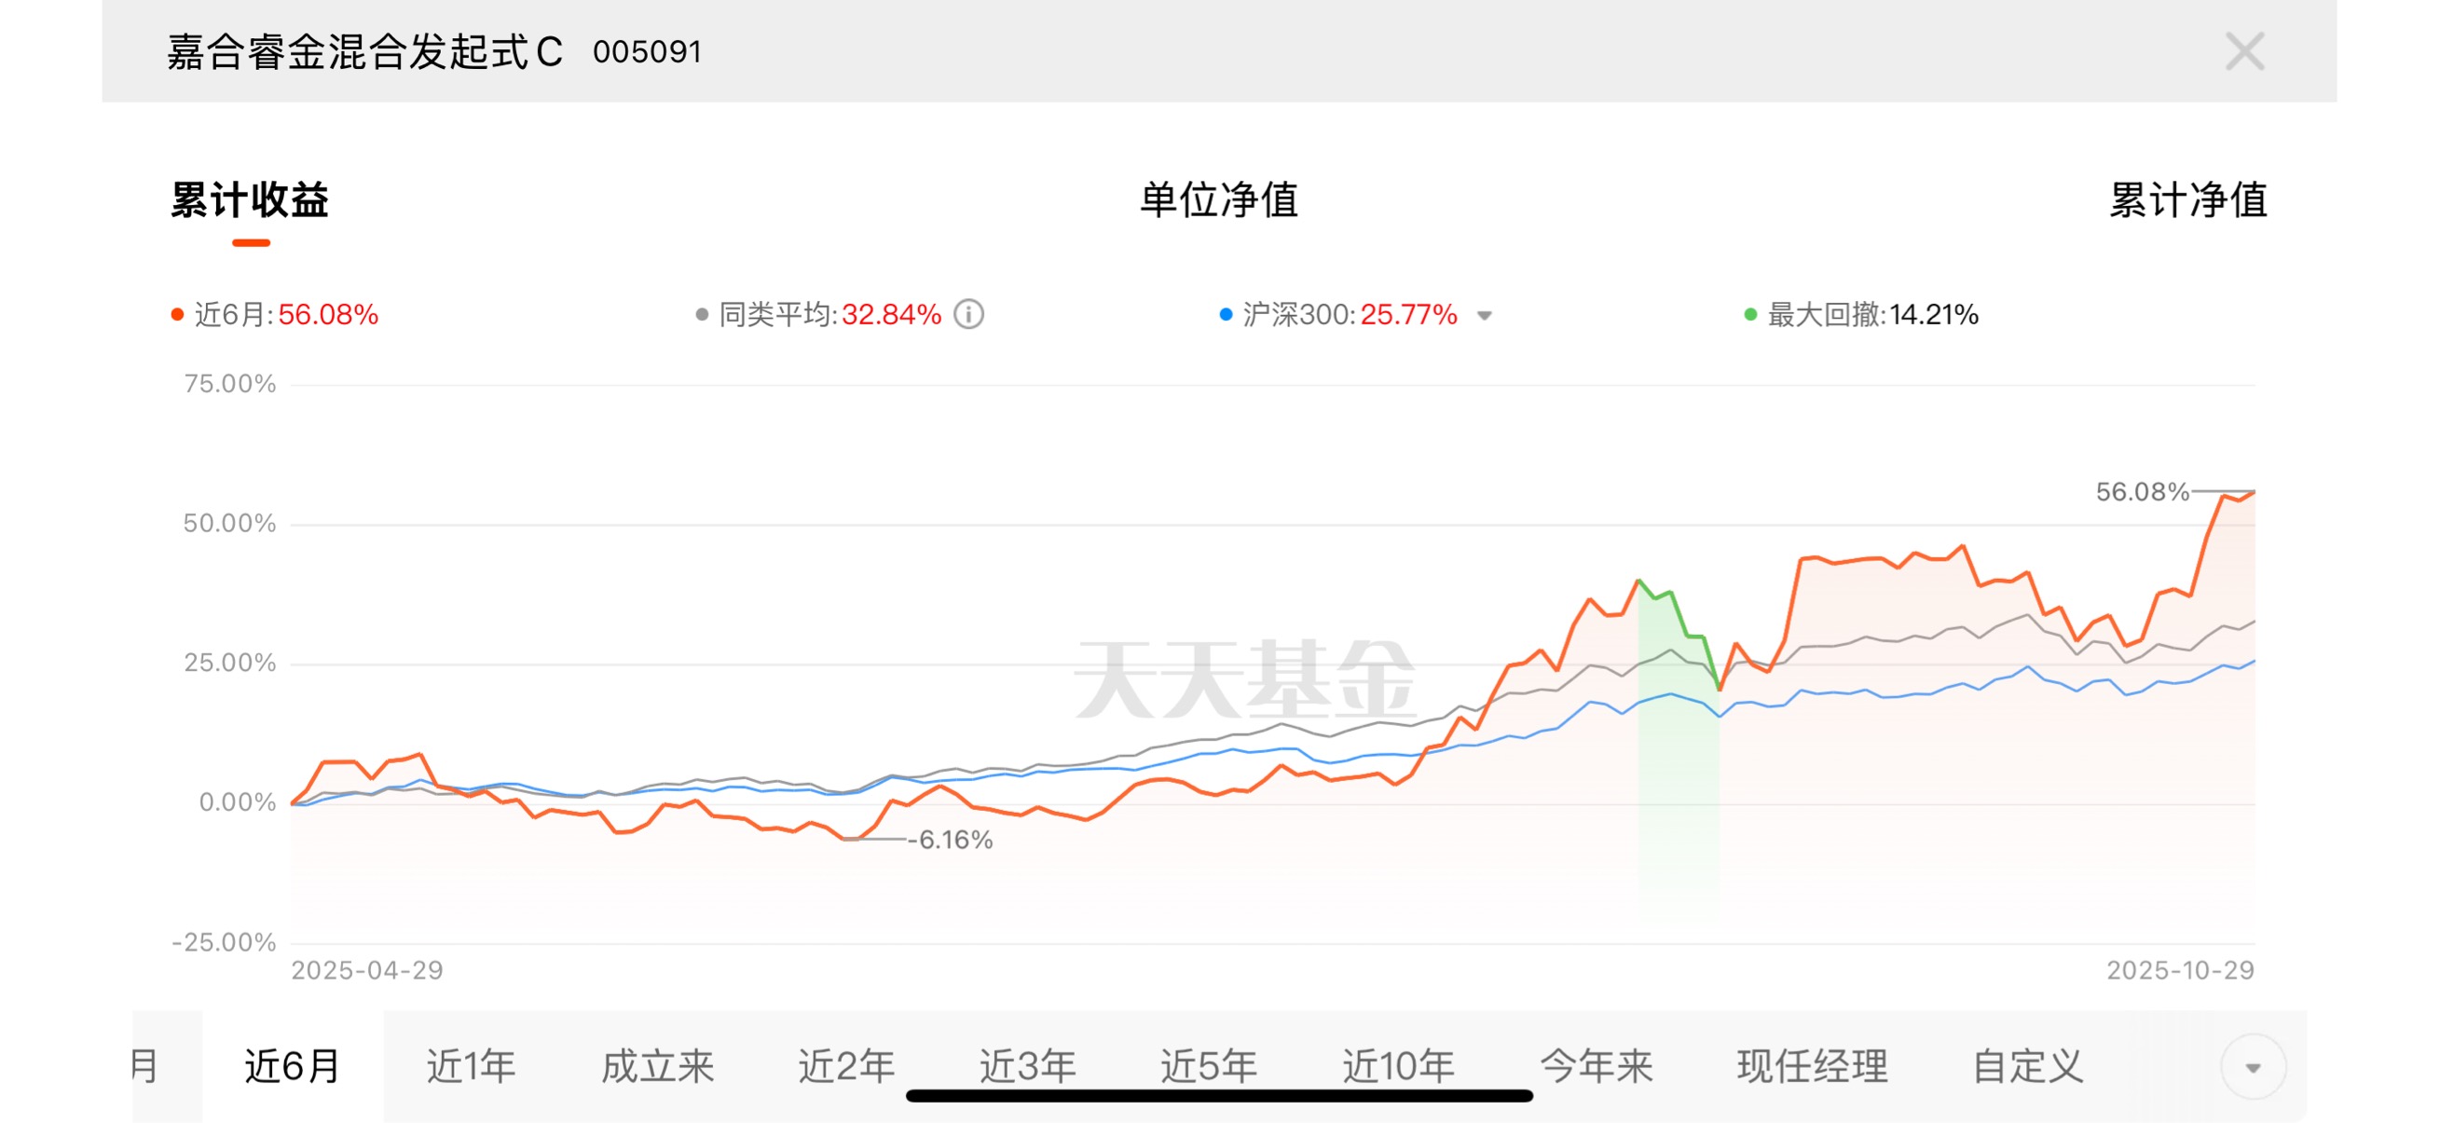Show the 近5年 chart range

1209,1066
